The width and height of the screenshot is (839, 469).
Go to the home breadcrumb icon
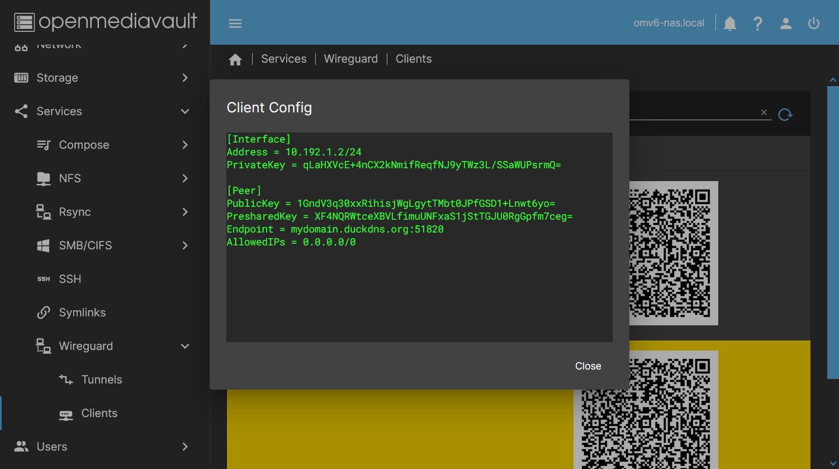click(235, 59)
